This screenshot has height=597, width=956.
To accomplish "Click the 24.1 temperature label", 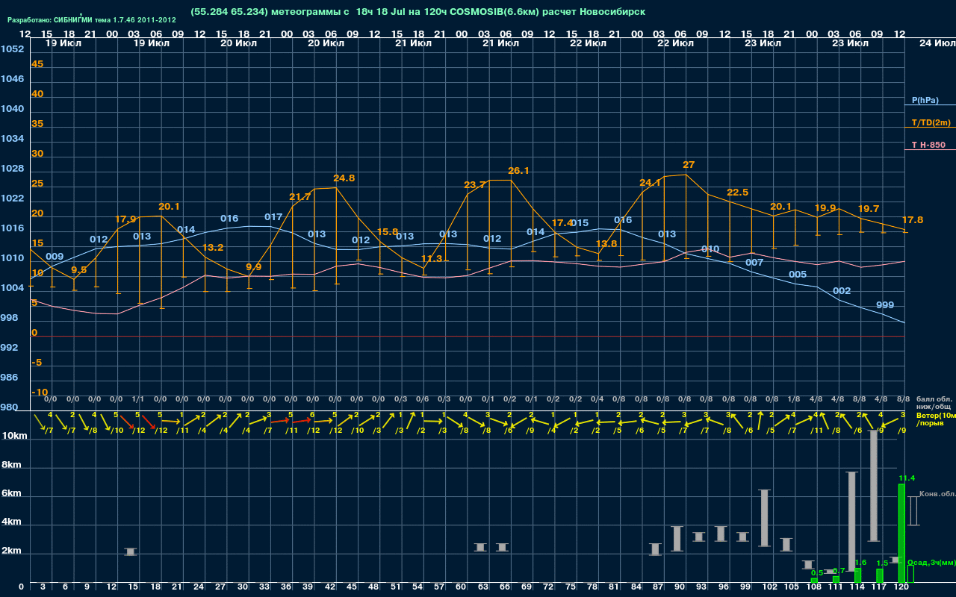I will pos(650,183).
